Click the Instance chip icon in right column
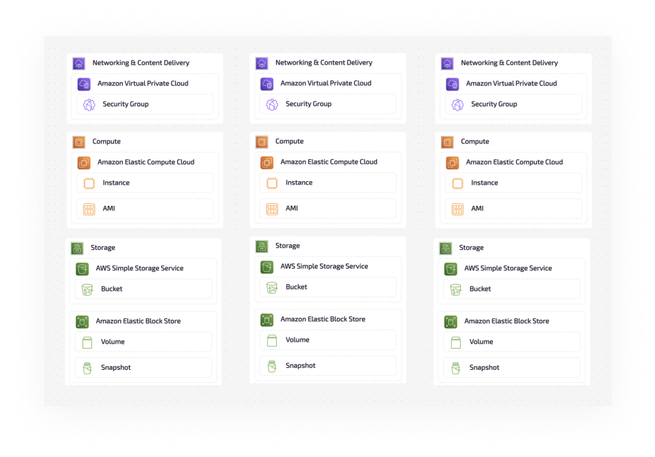This screenshot has width=655, height=457. pos(457,183)
